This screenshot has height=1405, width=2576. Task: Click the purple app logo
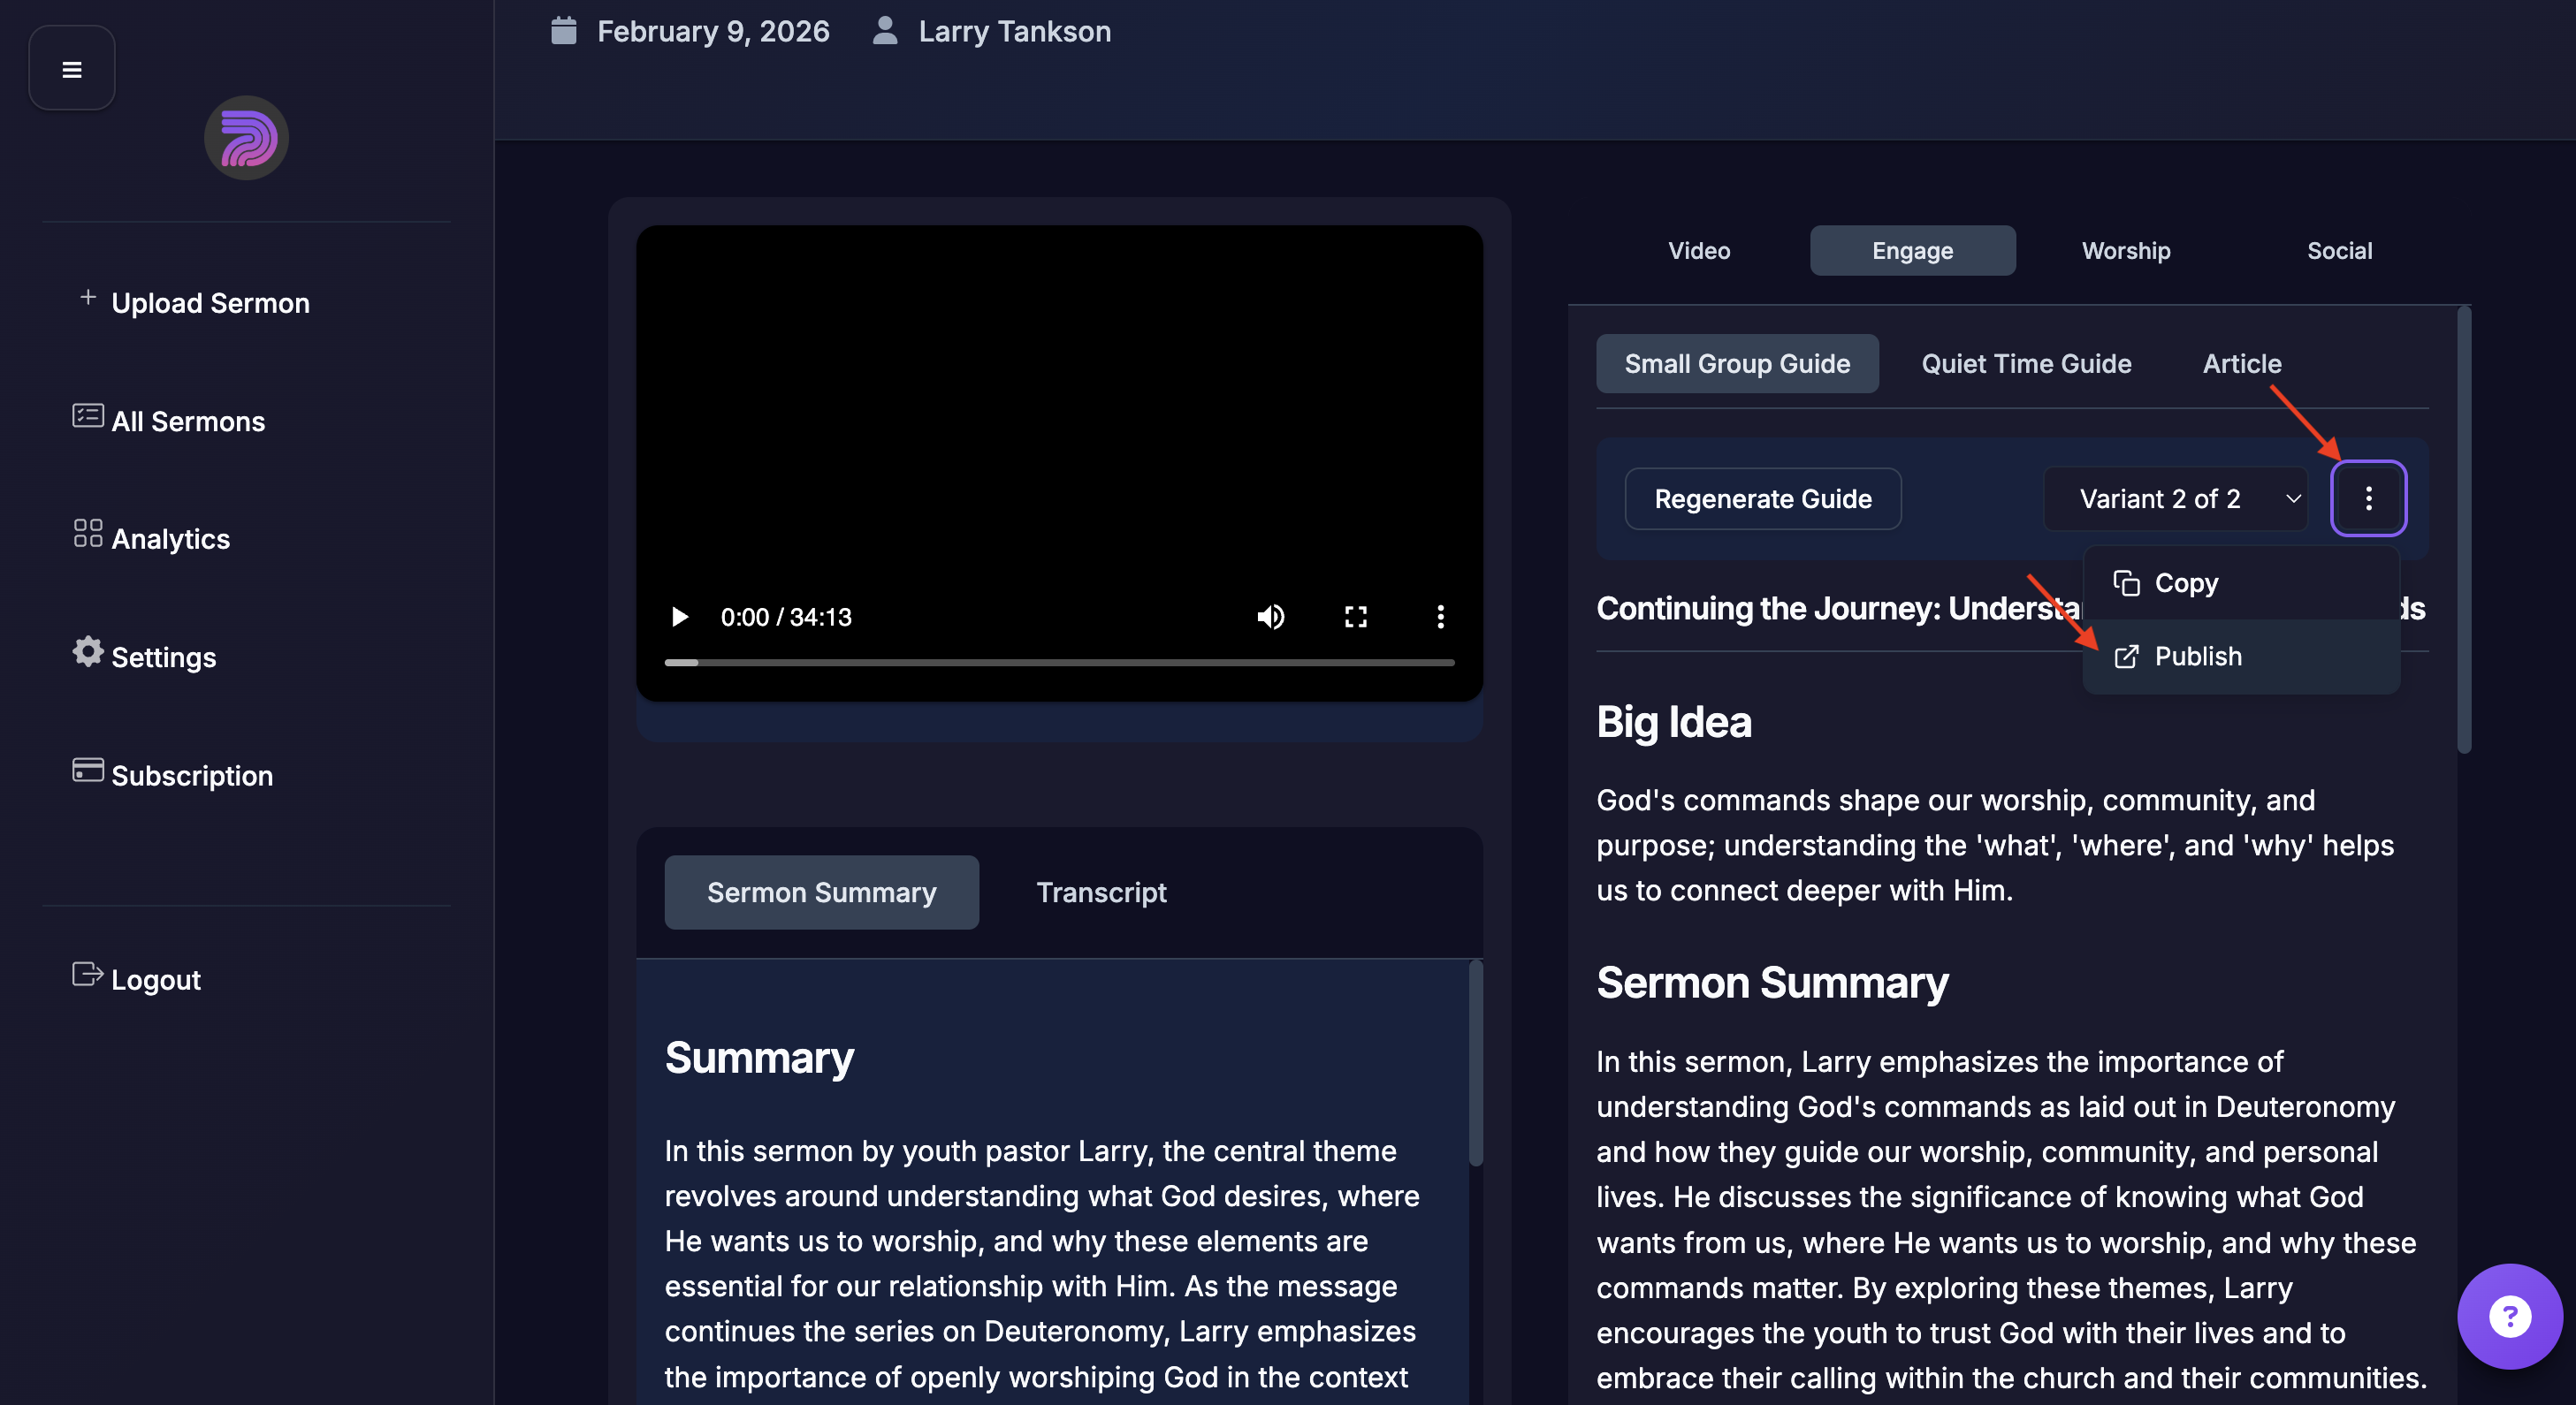pos(246,138)
